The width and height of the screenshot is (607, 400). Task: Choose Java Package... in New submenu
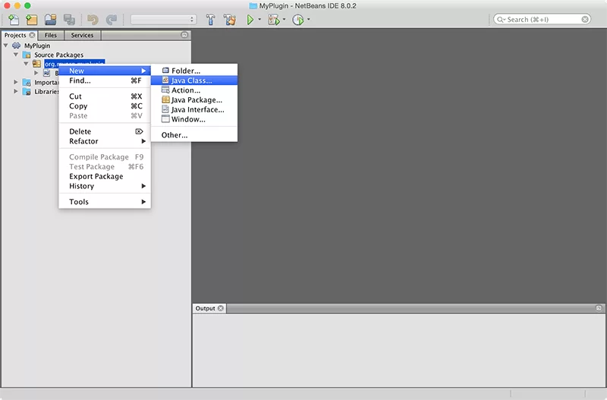pyautogui.click(x=194, y=100)
